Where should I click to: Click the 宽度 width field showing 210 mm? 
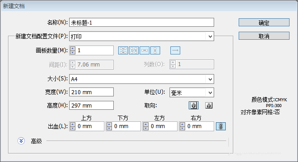pos(91,92)
